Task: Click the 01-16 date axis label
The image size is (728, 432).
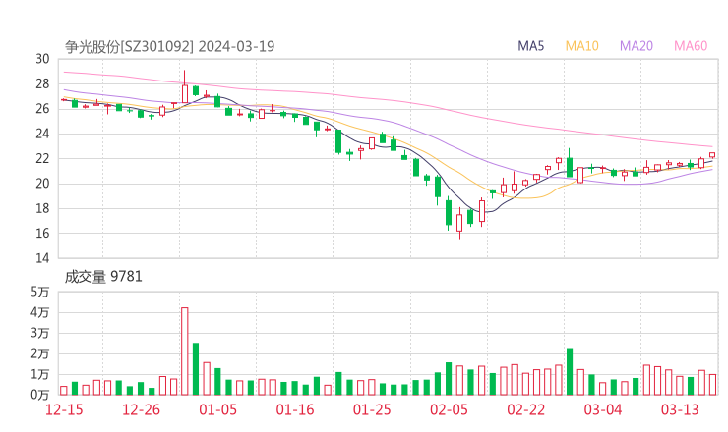Action: pyautogui.click(x=295, y=409)
